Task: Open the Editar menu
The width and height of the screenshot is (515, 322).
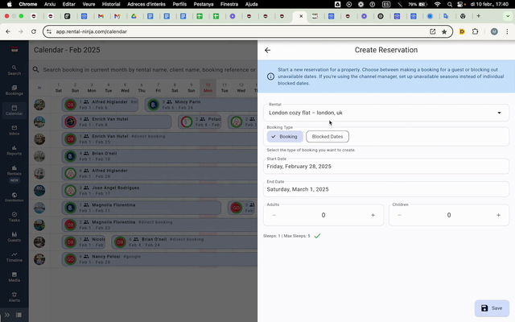Action: (x=68, y=4)
